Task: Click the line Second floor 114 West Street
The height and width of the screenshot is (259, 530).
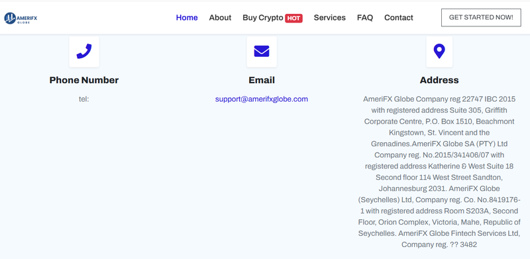Action: point(439,177)
